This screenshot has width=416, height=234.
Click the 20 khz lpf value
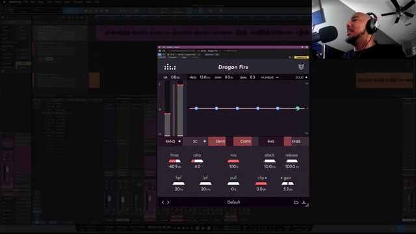206,189
